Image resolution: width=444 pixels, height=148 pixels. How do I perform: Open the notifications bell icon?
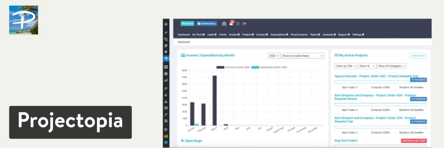[231, 24]
